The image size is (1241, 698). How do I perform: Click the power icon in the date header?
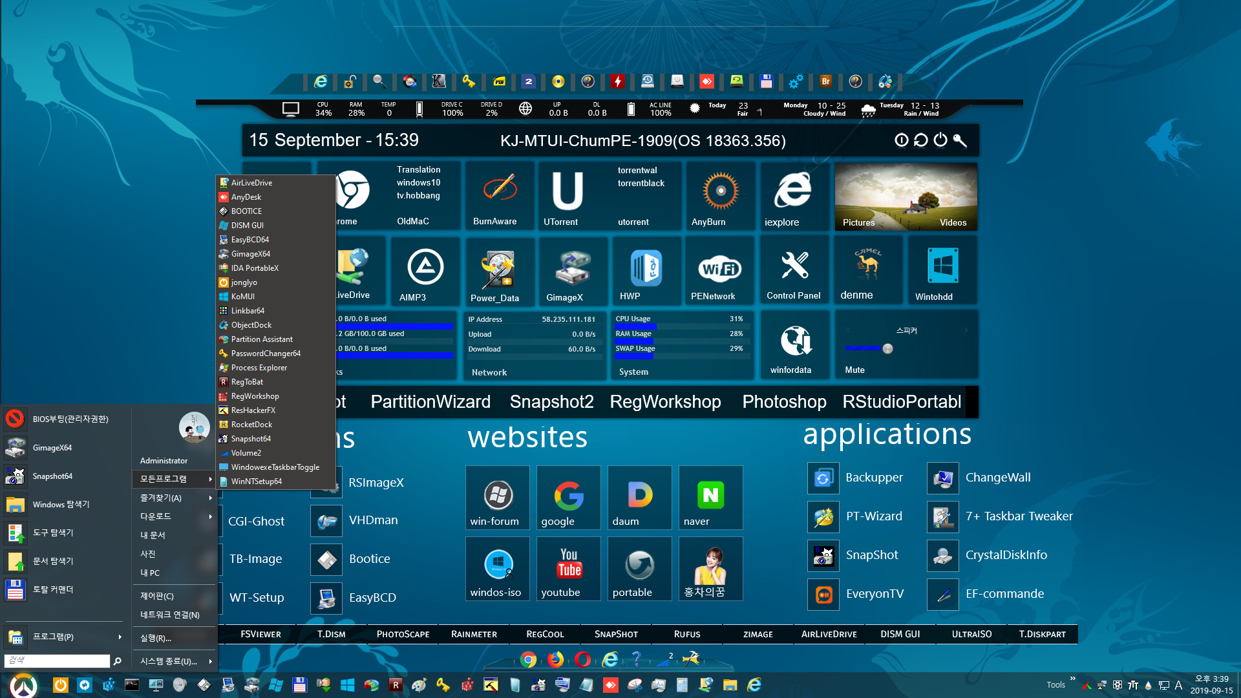pos(940,140)
